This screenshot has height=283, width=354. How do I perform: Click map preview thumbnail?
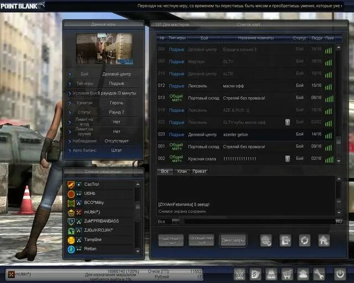pos(104,49)
